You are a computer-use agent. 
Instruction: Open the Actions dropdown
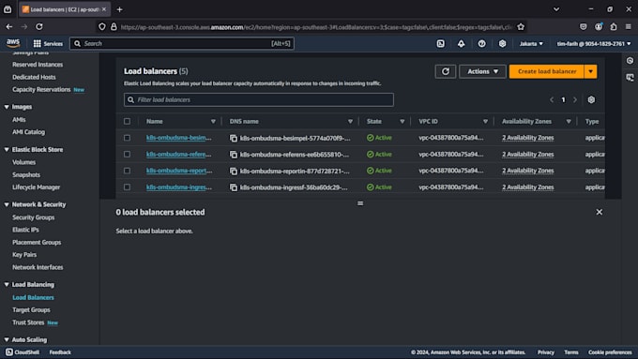482,71
